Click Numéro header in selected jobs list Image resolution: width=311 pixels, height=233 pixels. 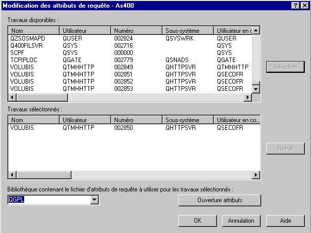tap(137, 120)
